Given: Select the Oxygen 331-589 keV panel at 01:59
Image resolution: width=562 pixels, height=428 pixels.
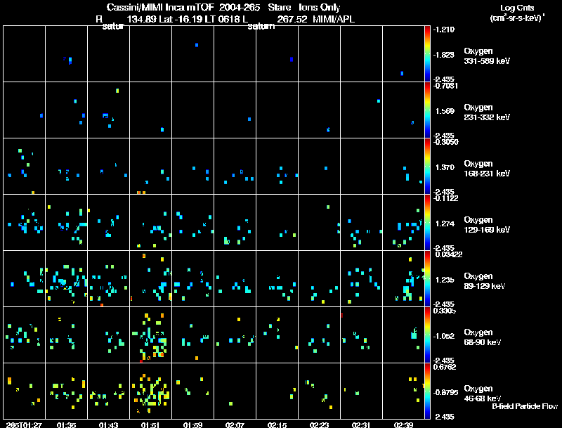Looking at the screenshot, I should (x=192, y=54).
